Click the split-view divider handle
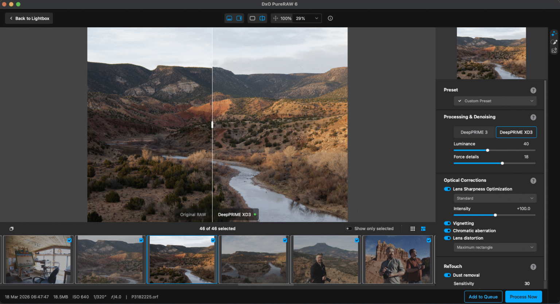This screenshot has height=304, width=560. (x=212, y=125)
